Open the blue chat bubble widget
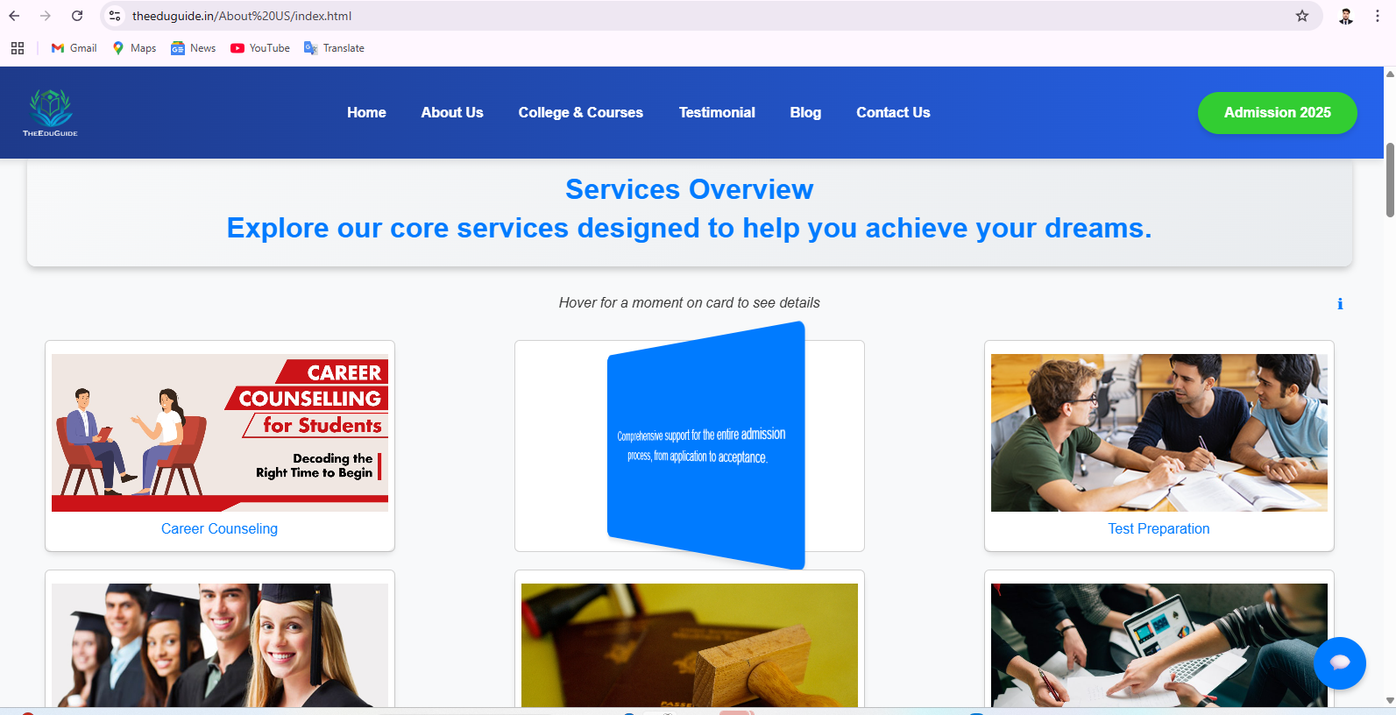Viewport: 1396px width, 715px height. point(1339,662)
